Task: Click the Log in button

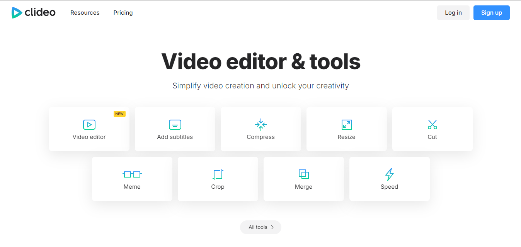Action: [x=453, y=13]
